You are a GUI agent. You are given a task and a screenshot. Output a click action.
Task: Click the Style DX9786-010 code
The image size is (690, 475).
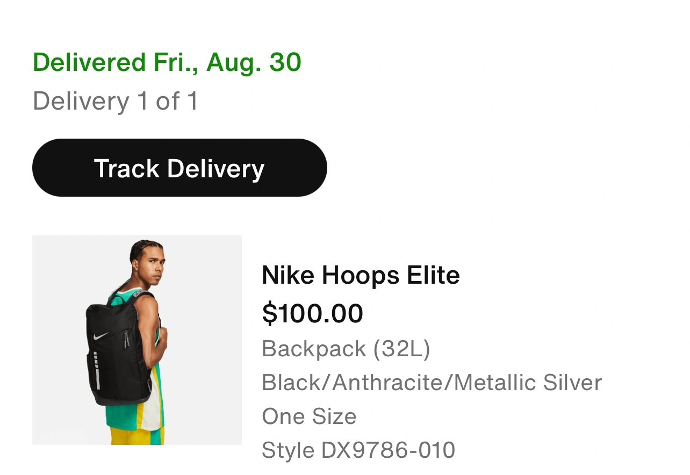358,450
